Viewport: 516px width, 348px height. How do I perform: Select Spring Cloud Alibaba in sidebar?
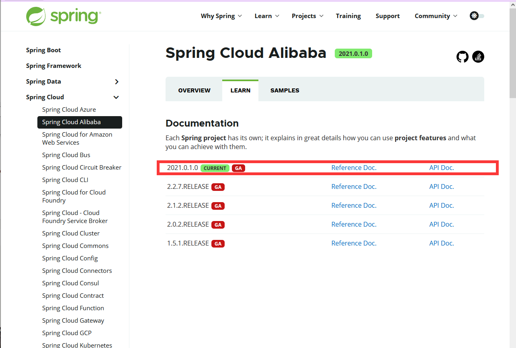click(x=80, y=122)
